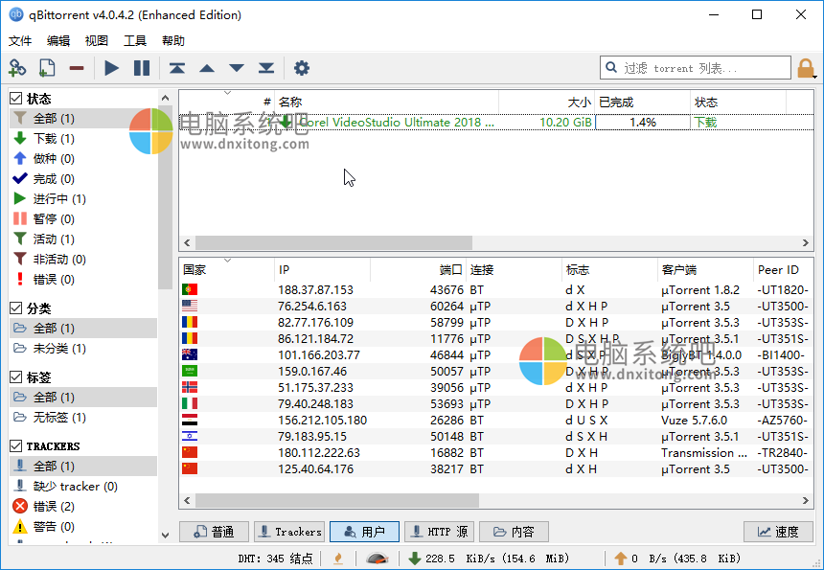The image size is (824, 570).
Task: Click the padlock lock-UI icon
Action: click(806, 68)
